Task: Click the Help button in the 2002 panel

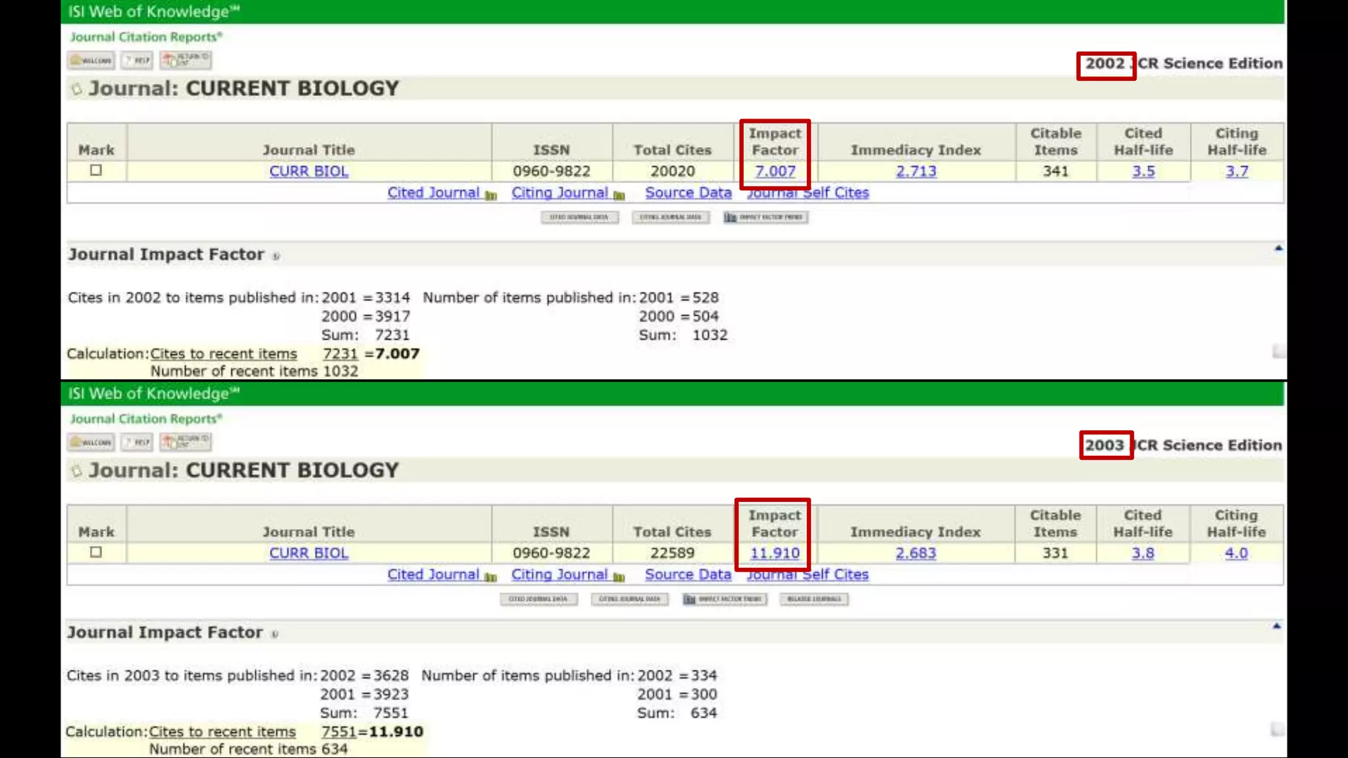Action: [137, 61]
